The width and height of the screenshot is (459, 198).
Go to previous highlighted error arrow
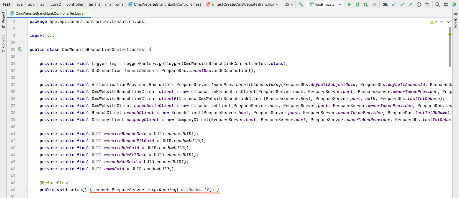(x=442, y=22)
